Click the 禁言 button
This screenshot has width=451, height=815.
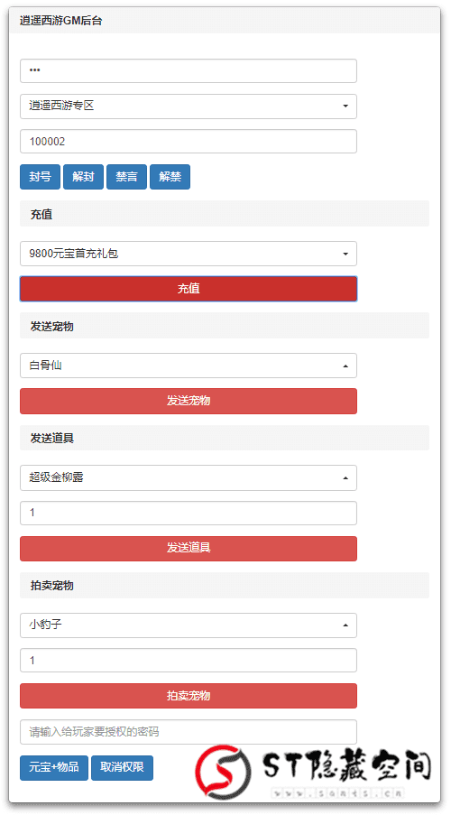coord(127,177)
